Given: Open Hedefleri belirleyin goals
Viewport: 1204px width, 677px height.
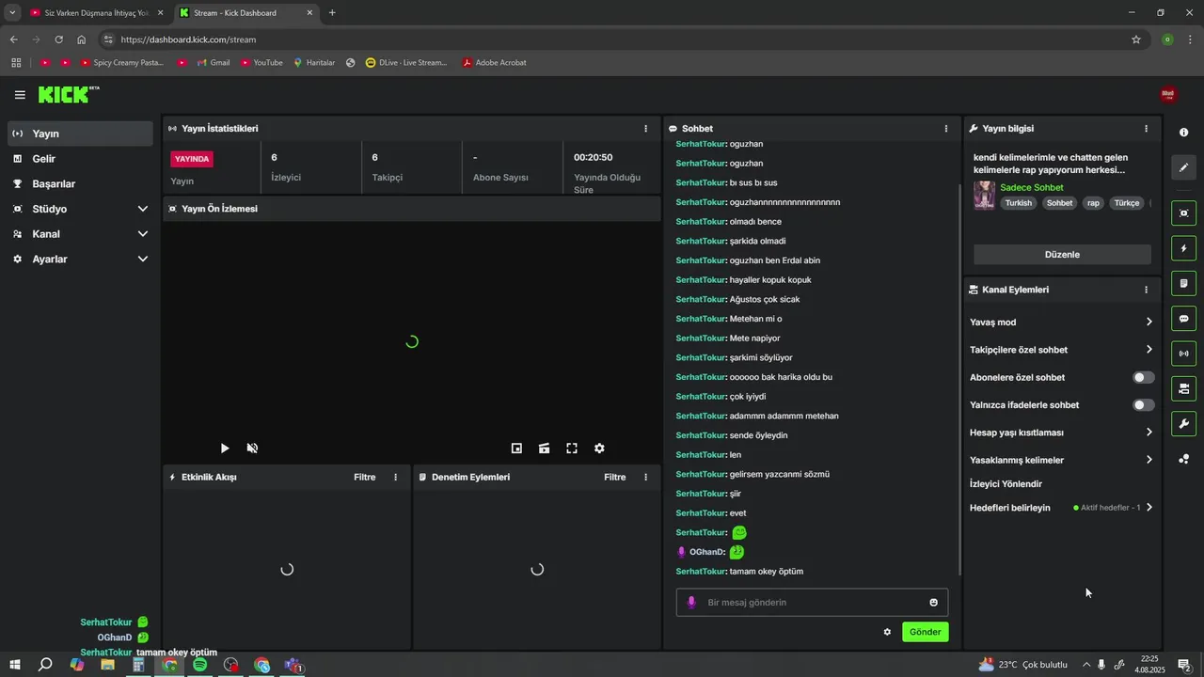Looking at the screenshot, I should (1062, 508).
